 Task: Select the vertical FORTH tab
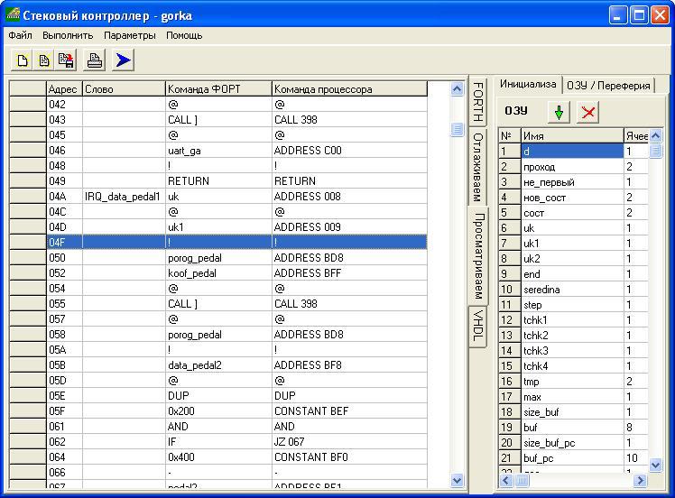click(478, 102)
